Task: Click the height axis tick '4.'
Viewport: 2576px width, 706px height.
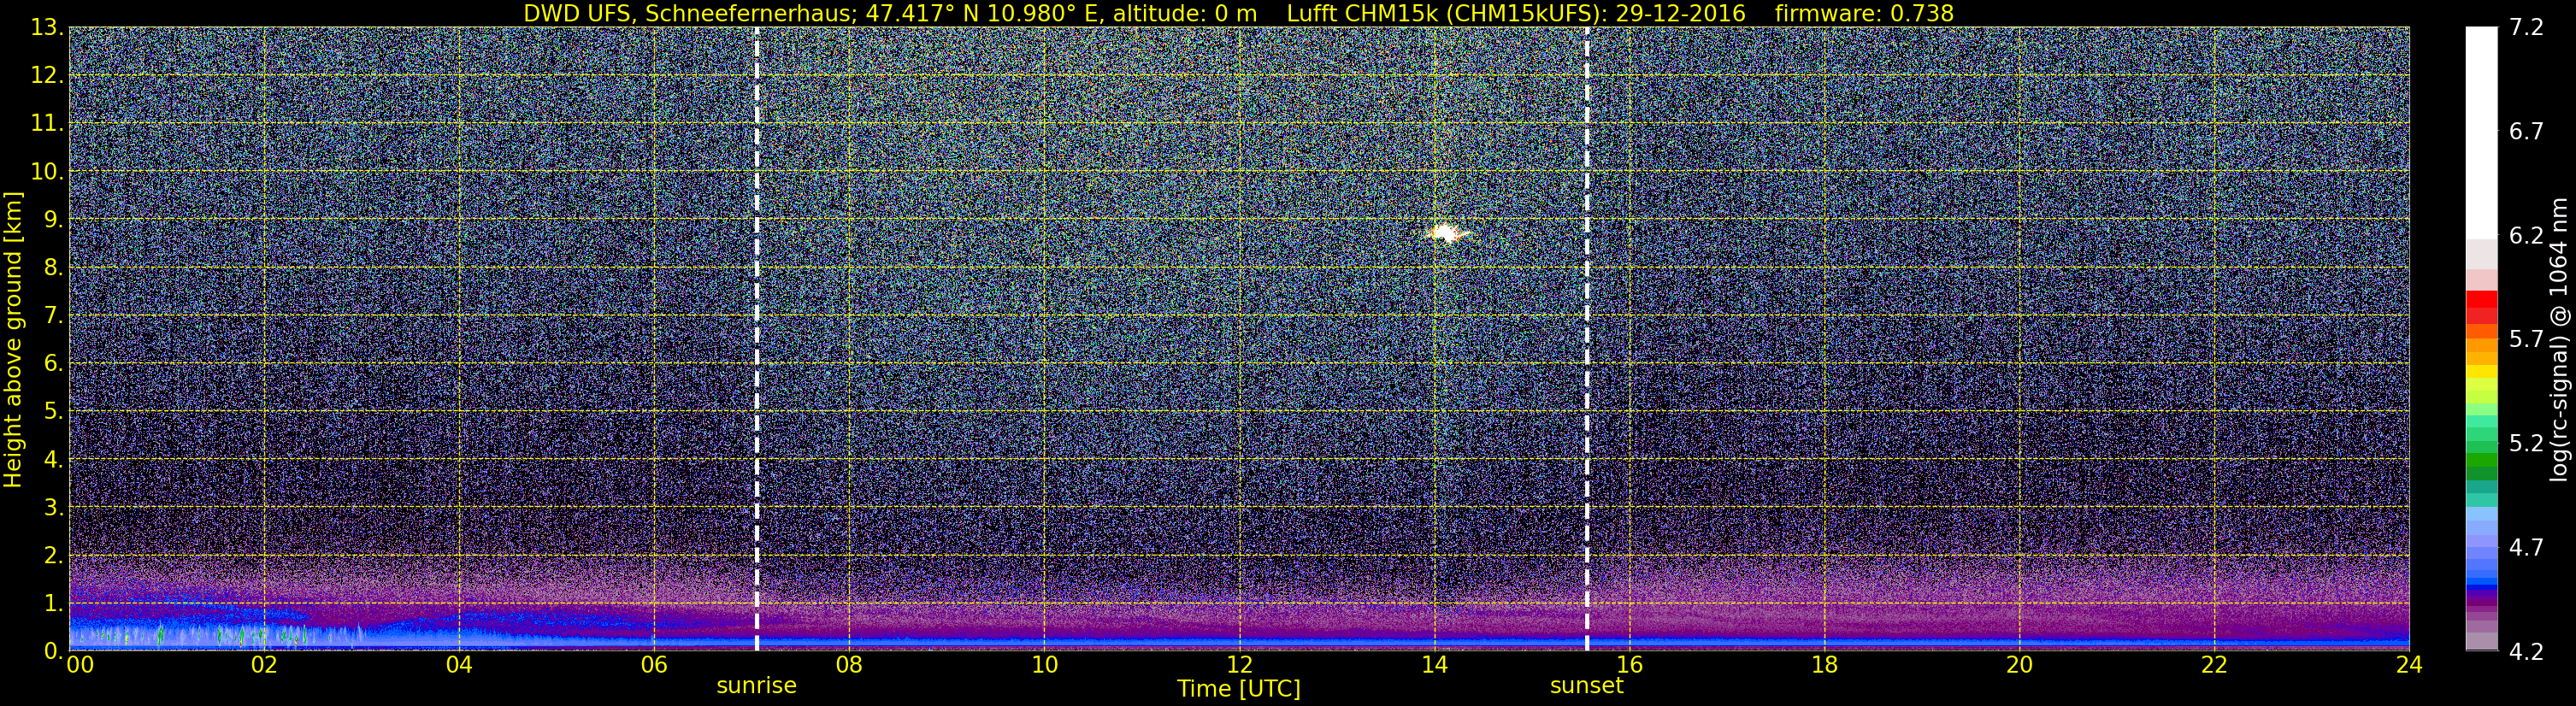Action: 53,460
